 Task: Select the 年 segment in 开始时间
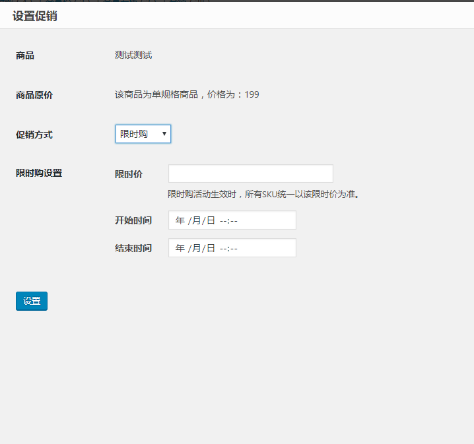[180, 220]
